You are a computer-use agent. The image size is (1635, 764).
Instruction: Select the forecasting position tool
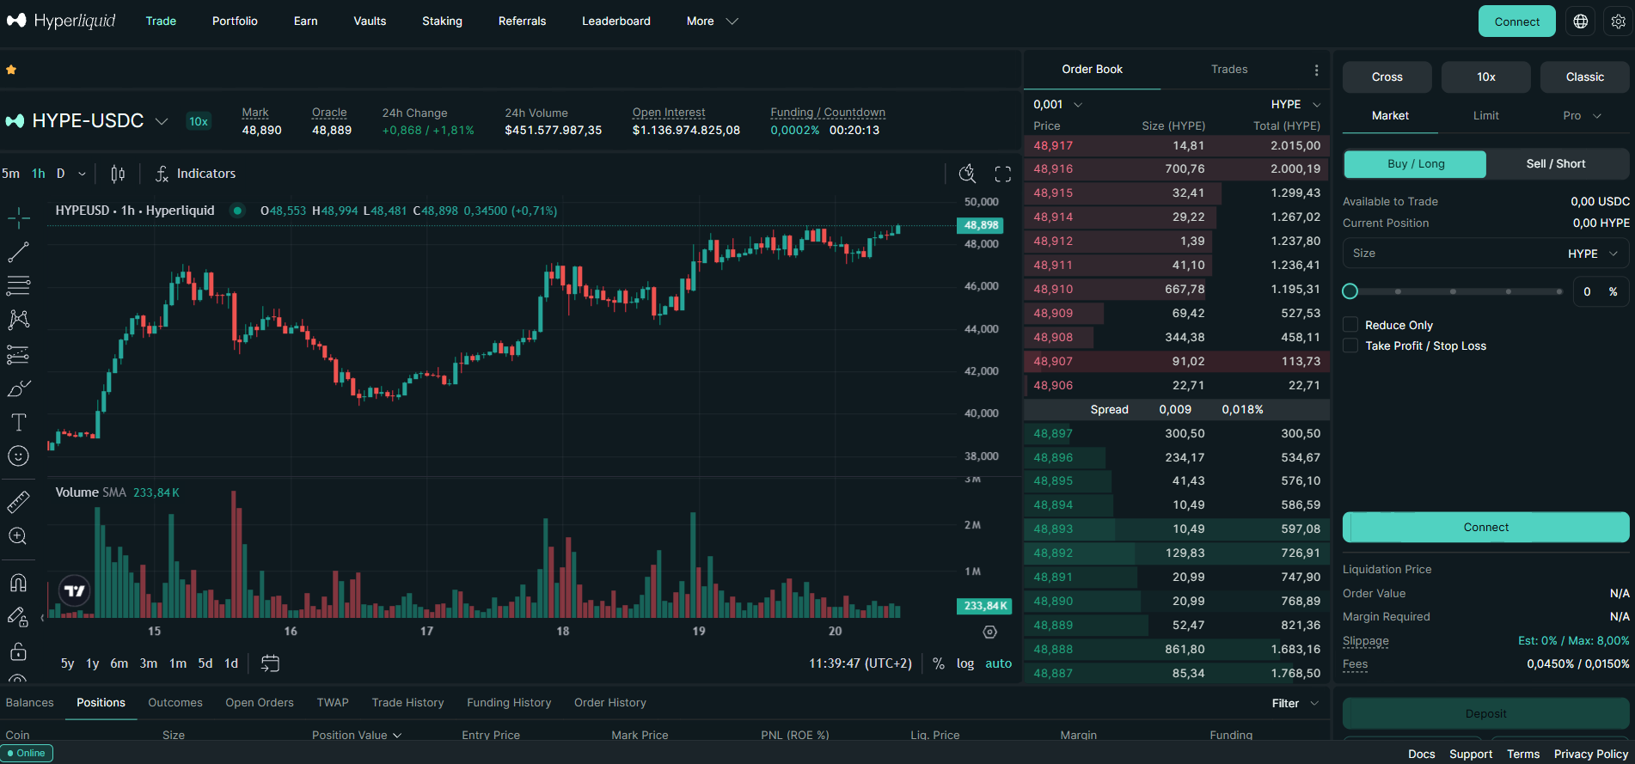click(18, 354)
